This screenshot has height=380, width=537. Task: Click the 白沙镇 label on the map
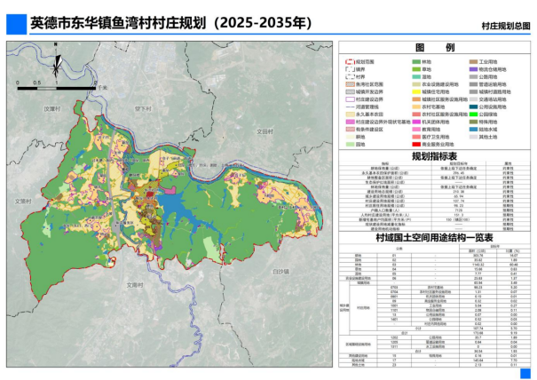282,270
